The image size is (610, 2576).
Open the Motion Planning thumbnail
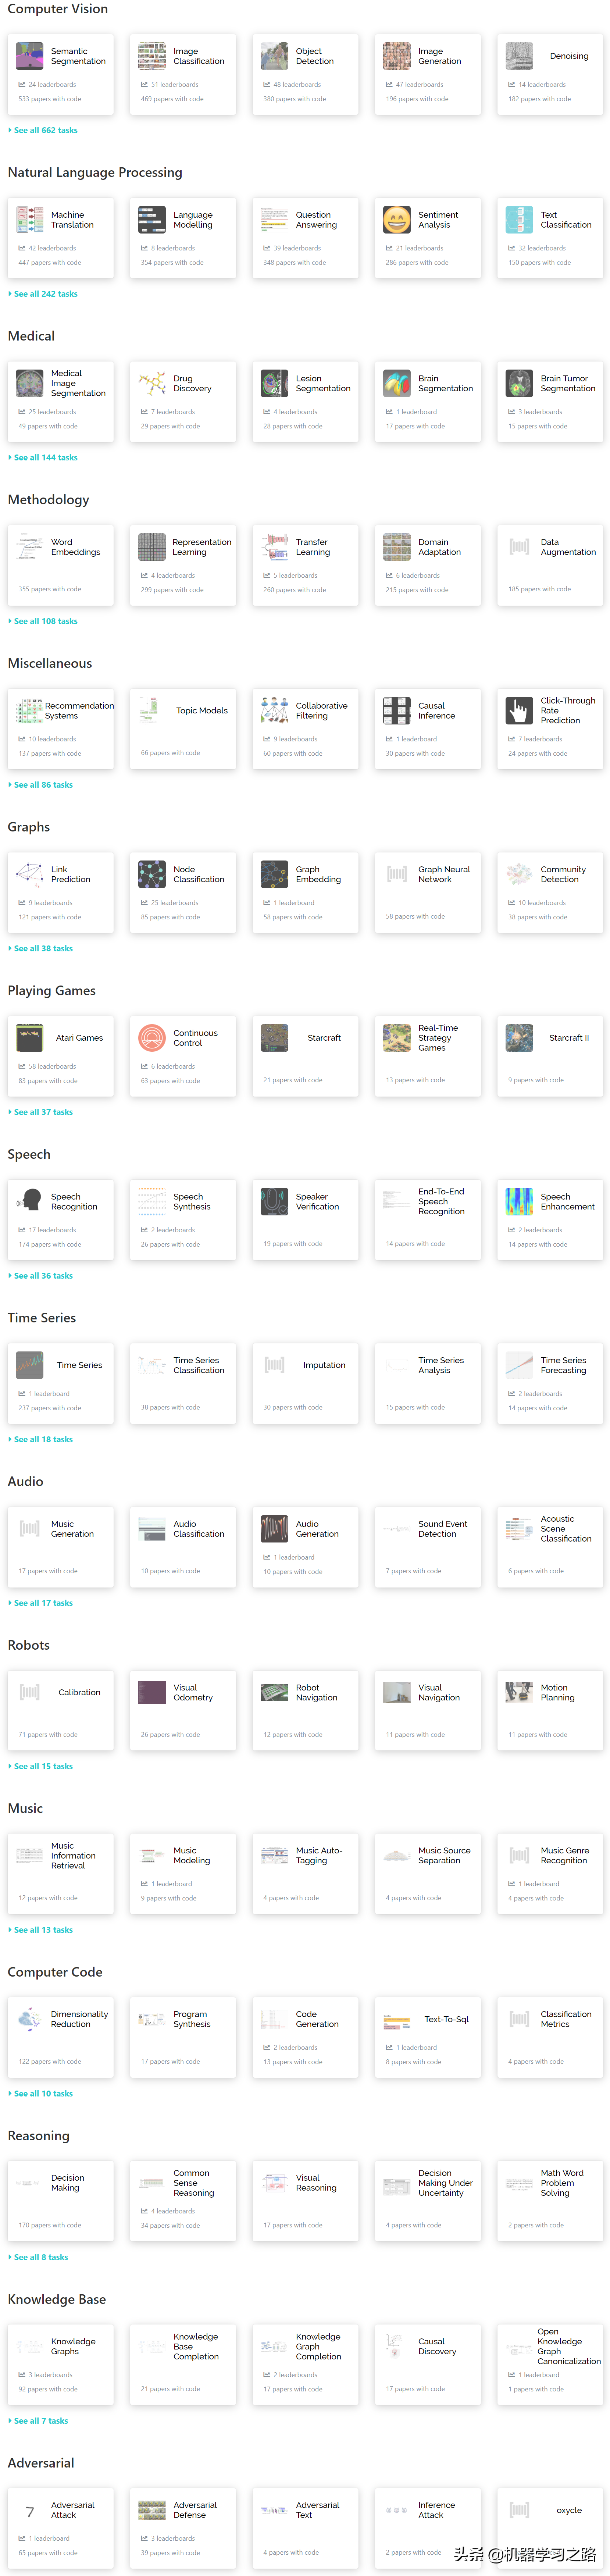coord(519,1692)
